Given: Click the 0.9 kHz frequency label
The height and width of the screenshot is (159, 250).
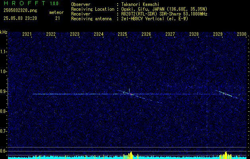Looking at the screenshot, I should (x=4, y=91).
